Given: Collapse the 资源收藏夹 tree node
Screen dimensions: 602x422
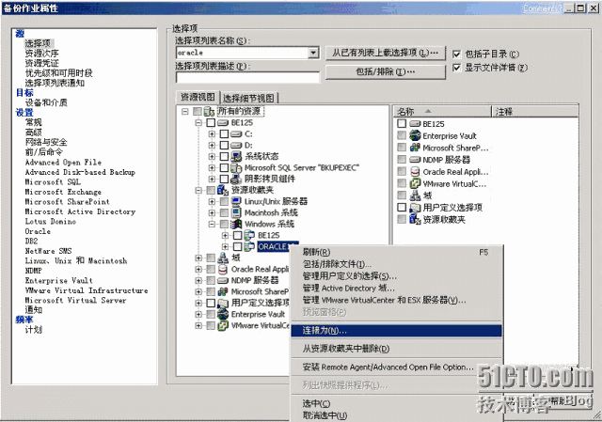Looking at the screenshot, I should tap(198, 190).
